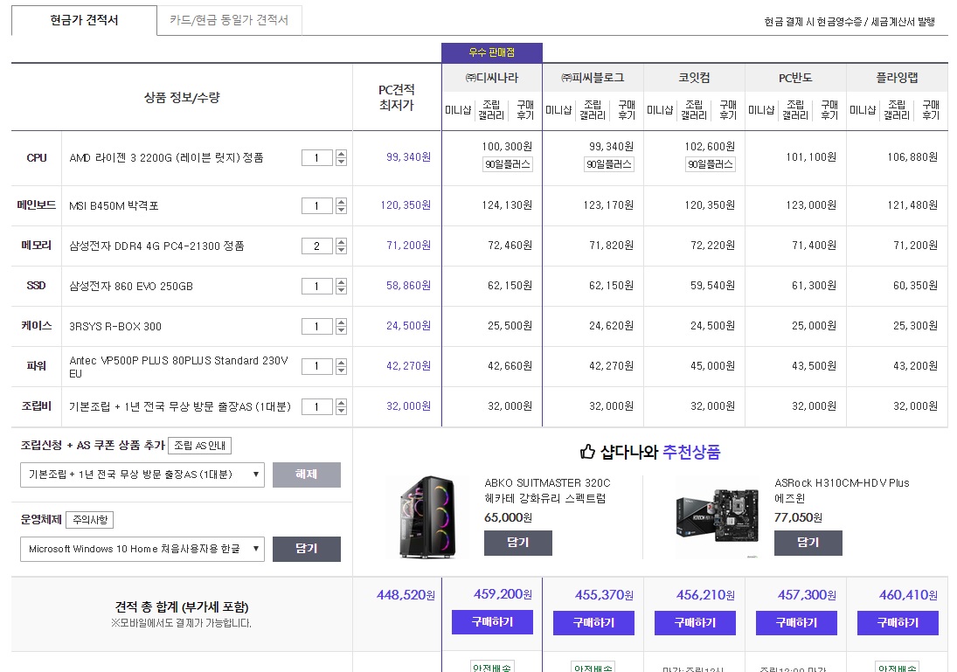Increase the 케이스 quantity

pyautogui.click(x=341, y=322)
